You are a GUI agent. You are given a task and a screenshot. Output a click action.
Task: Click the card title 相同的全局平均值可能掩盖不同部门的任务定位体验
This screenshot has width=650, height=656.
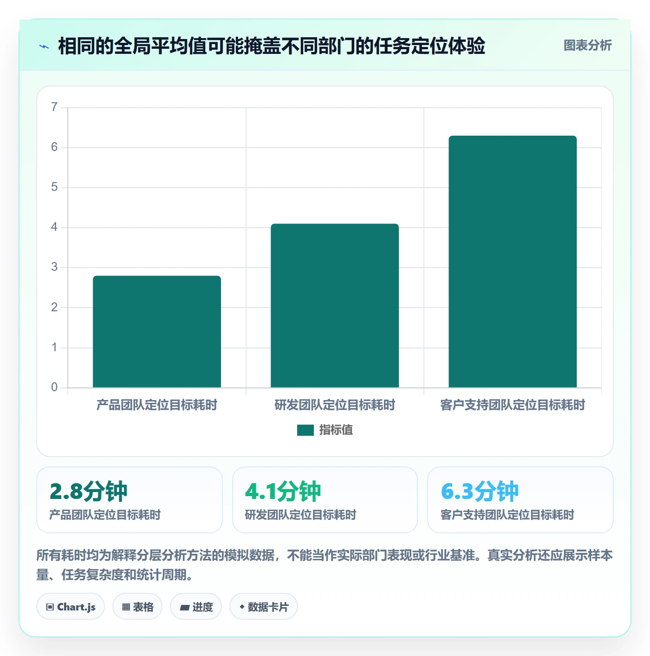[272, 46]
